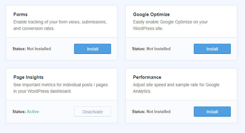The width and height of the screenshot is (245, 133).
Task: Install the Forms addon
Action: coord(92,49)
